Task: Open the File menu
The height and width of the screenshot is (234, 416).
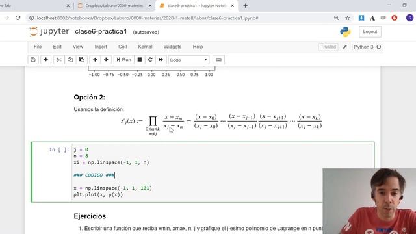Action: (x=38, y=47)
